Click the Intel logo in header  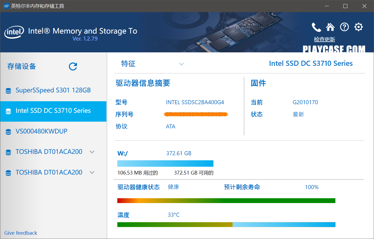click(x=14, y=32)
